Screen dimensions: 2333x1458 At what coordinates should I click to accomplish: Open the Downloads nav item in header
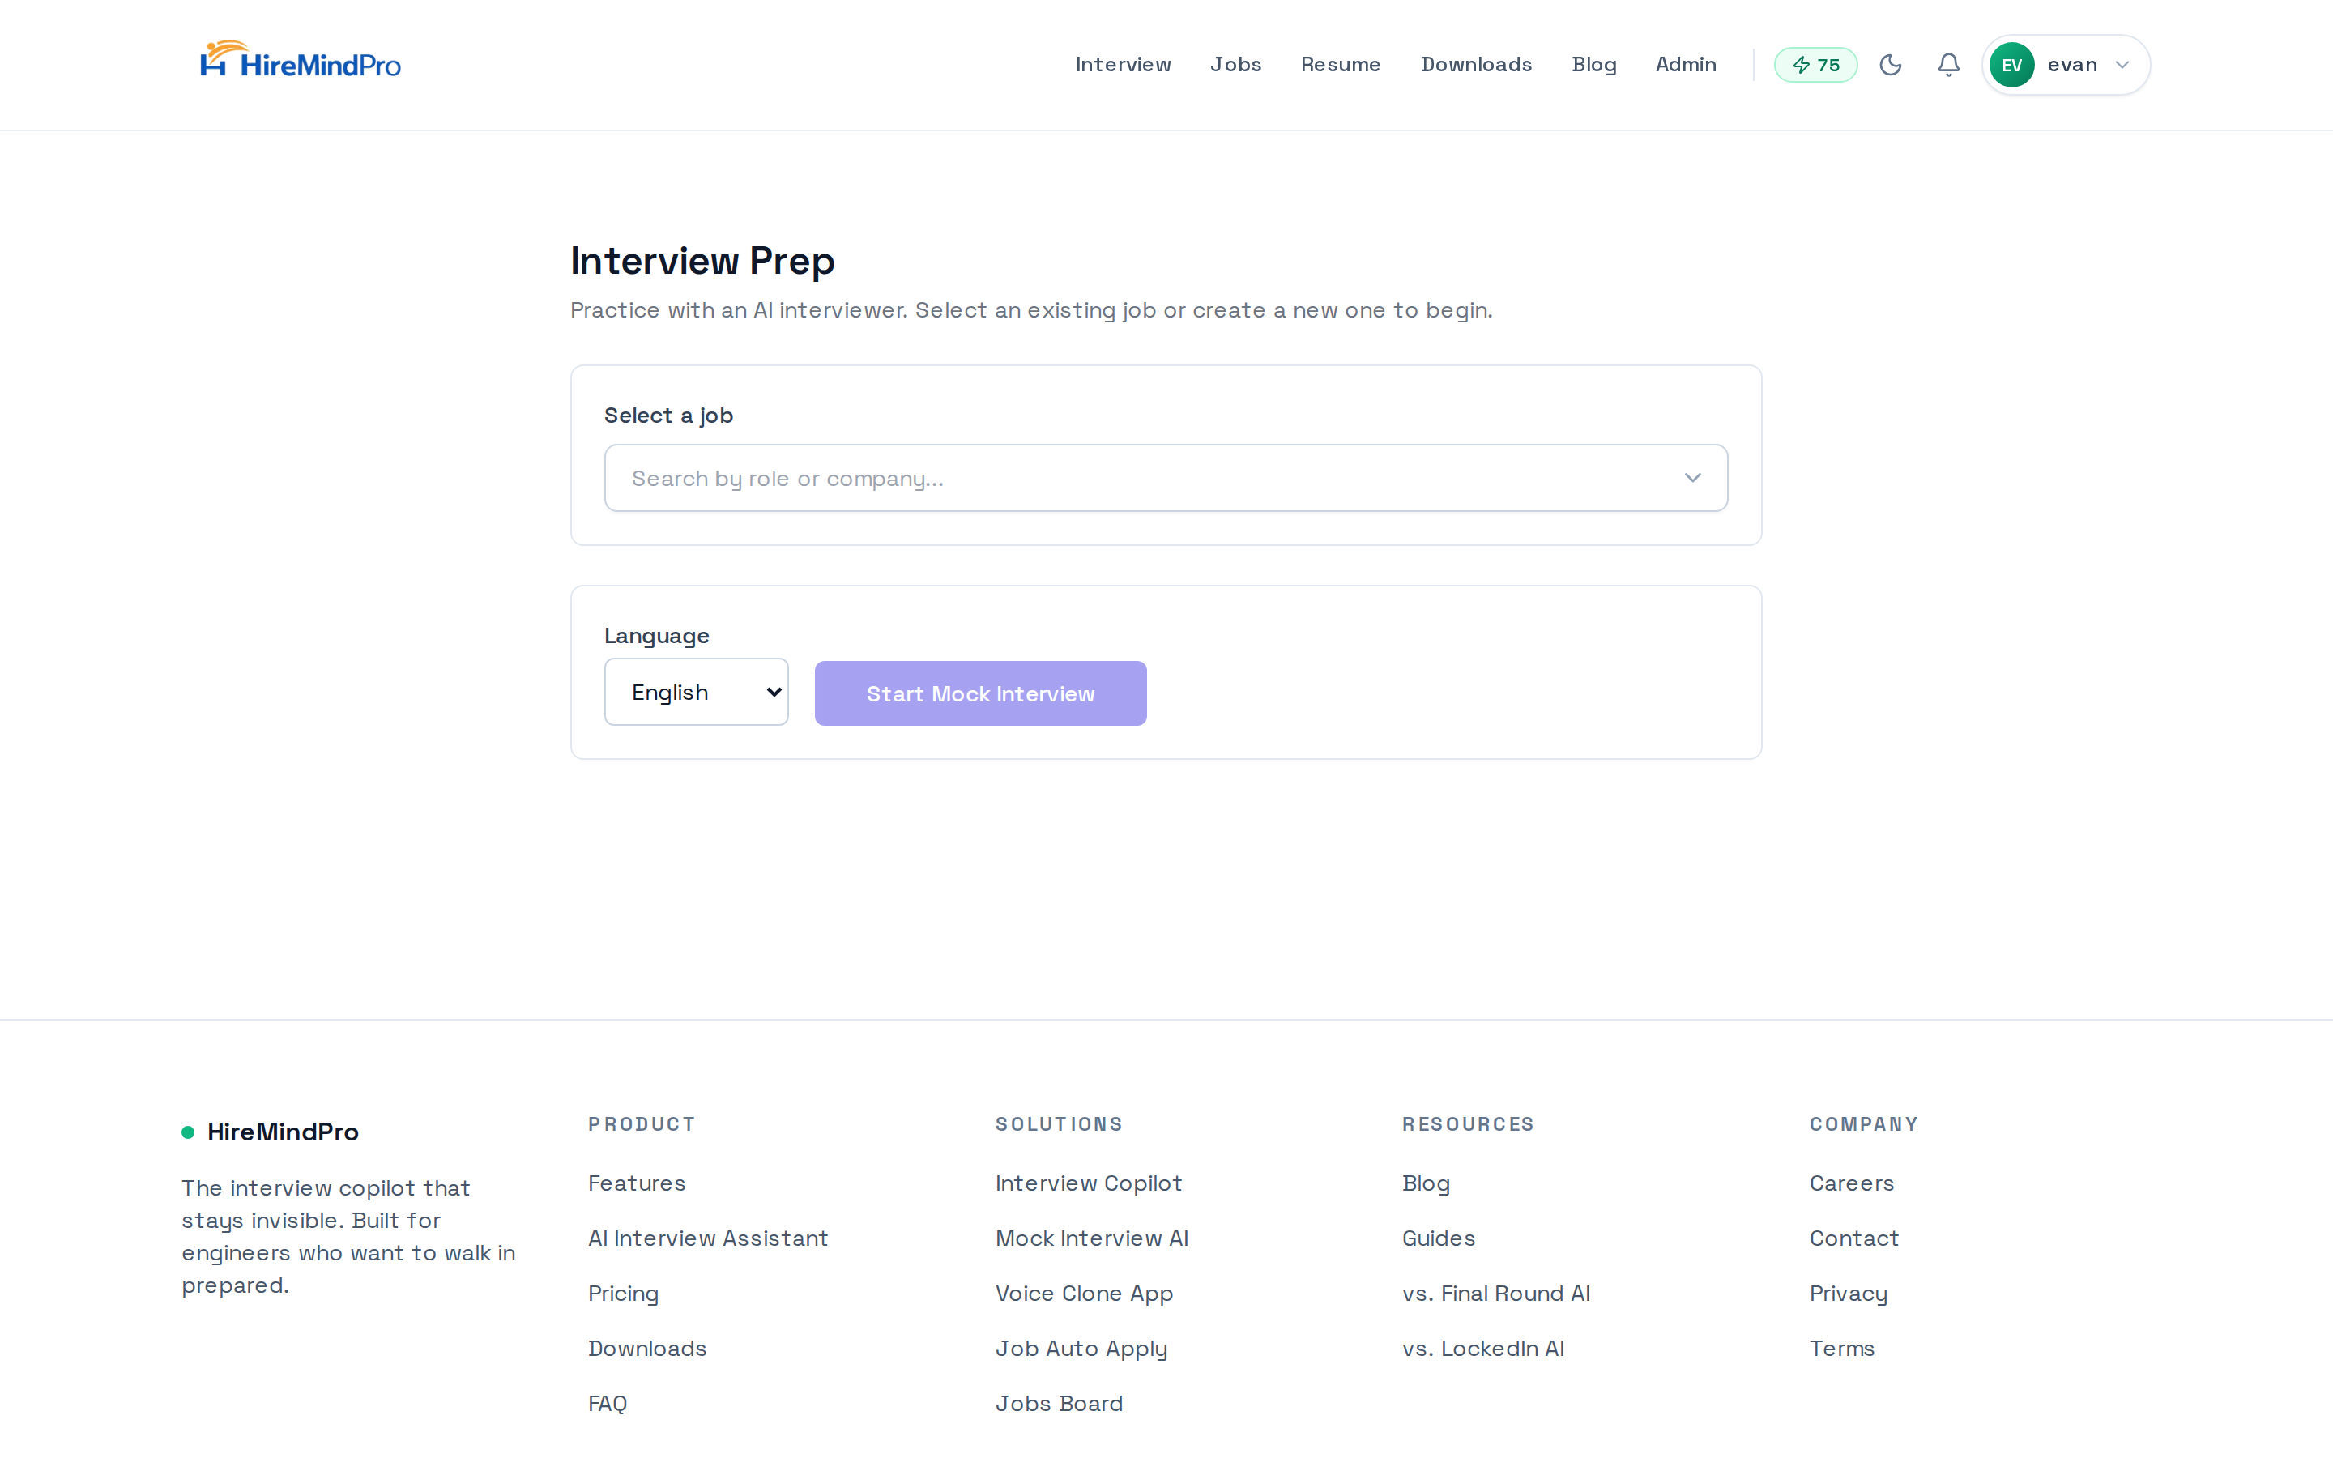tap(1476, 65)
